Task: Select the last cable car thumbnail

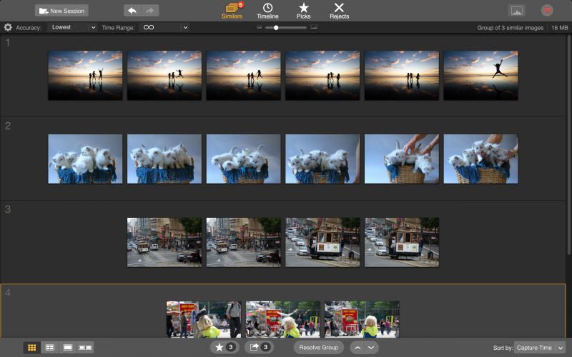Action: click(x=401, y=242)
